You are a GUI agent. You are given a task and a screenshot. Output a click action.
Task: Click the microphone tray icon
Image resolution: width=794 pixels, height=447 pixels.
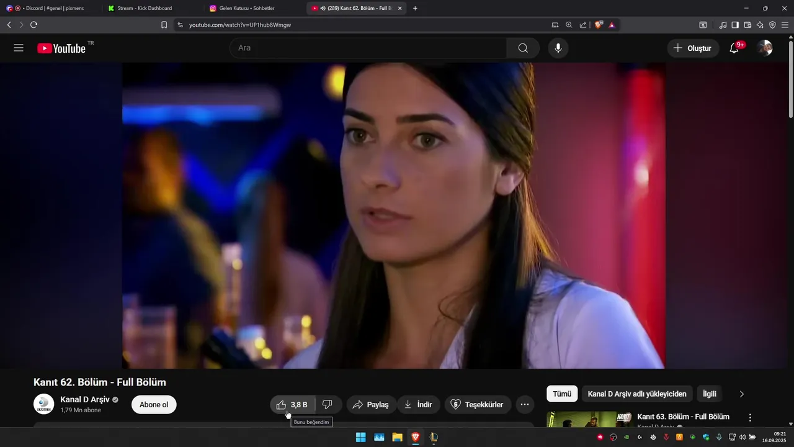(719, 437)
